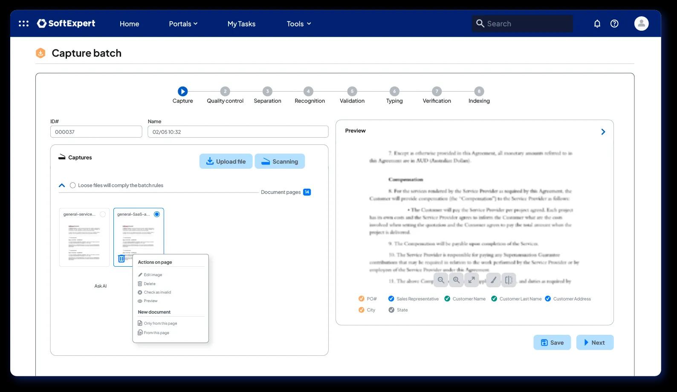
Task: Deselect the general-SaaS page radio button
Action: tap(157, 214)
